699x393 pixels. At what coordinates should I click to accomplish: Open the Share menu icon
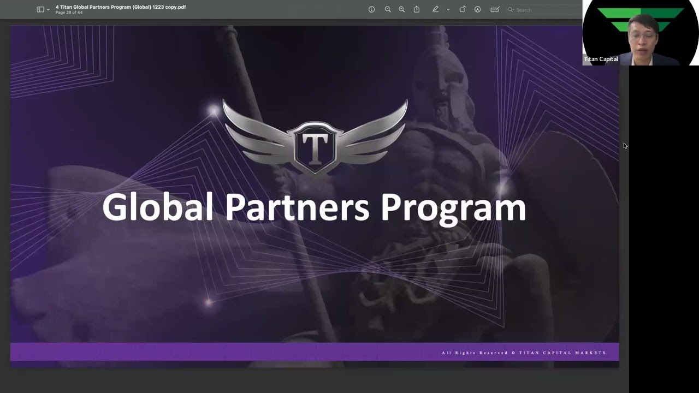click(417, 9)
